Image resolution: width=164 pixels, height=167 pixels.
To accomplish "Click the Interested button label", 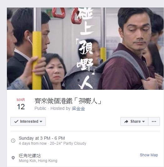I will 29,121.
